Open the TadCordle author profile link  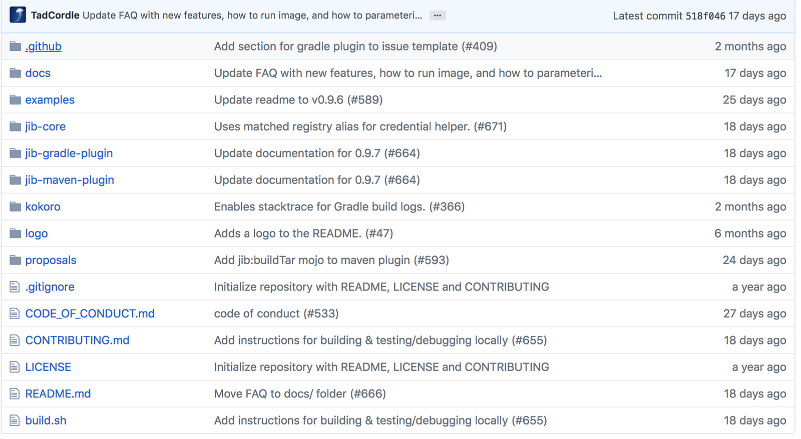tap(55, 15)
